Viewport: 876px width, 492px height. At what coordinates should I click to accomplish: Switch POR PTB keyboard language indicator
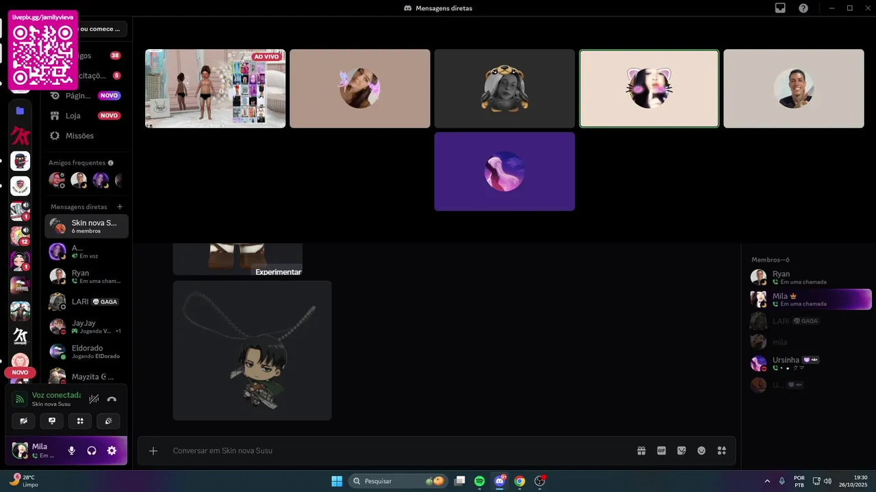[799, 481]
